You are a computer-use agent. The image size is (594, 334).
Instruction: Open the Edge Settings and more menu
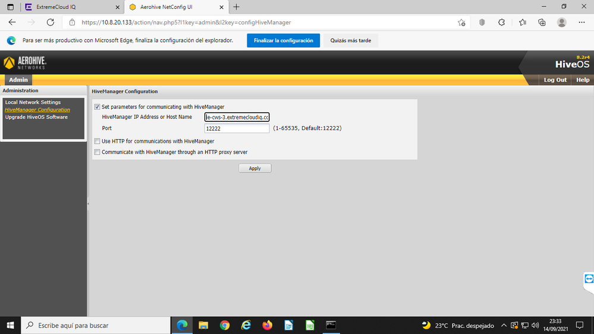click(582, 23)
